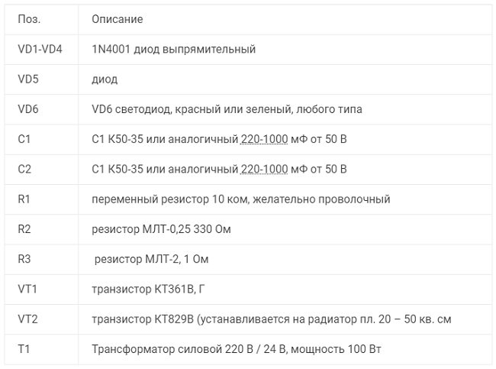The width and height of the screenshot is (496, 369).
Task: Click the "Поз." column header
Action: tap(29, 19)
